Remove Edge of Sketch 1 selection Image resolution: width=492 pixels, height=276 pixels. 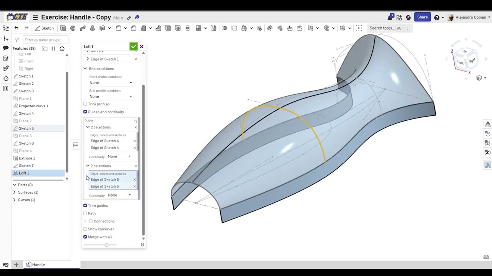pyautogui.click(x=136, y=59)
